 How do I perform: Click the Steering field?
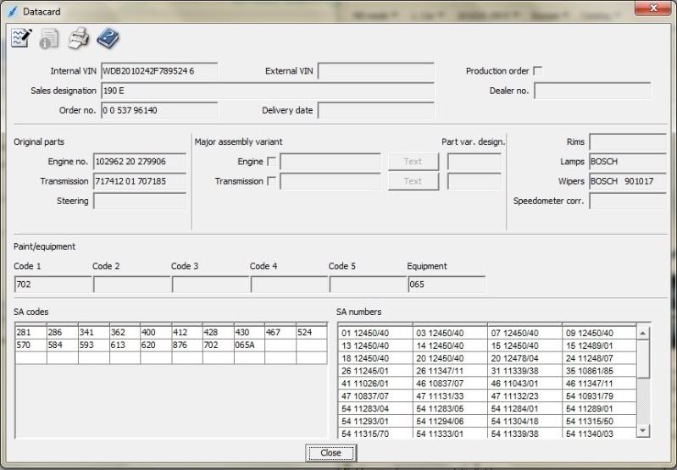click(x=140, y=201)
